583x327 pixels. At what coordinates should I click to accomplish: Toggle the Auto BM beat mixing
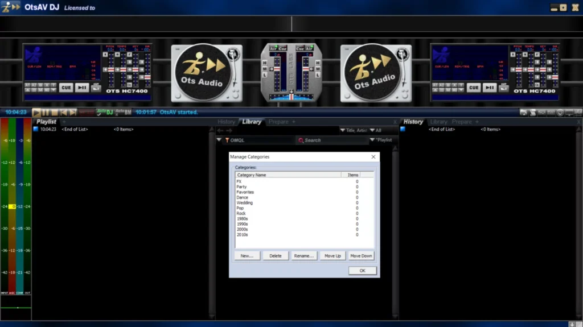tap(123, 112)
